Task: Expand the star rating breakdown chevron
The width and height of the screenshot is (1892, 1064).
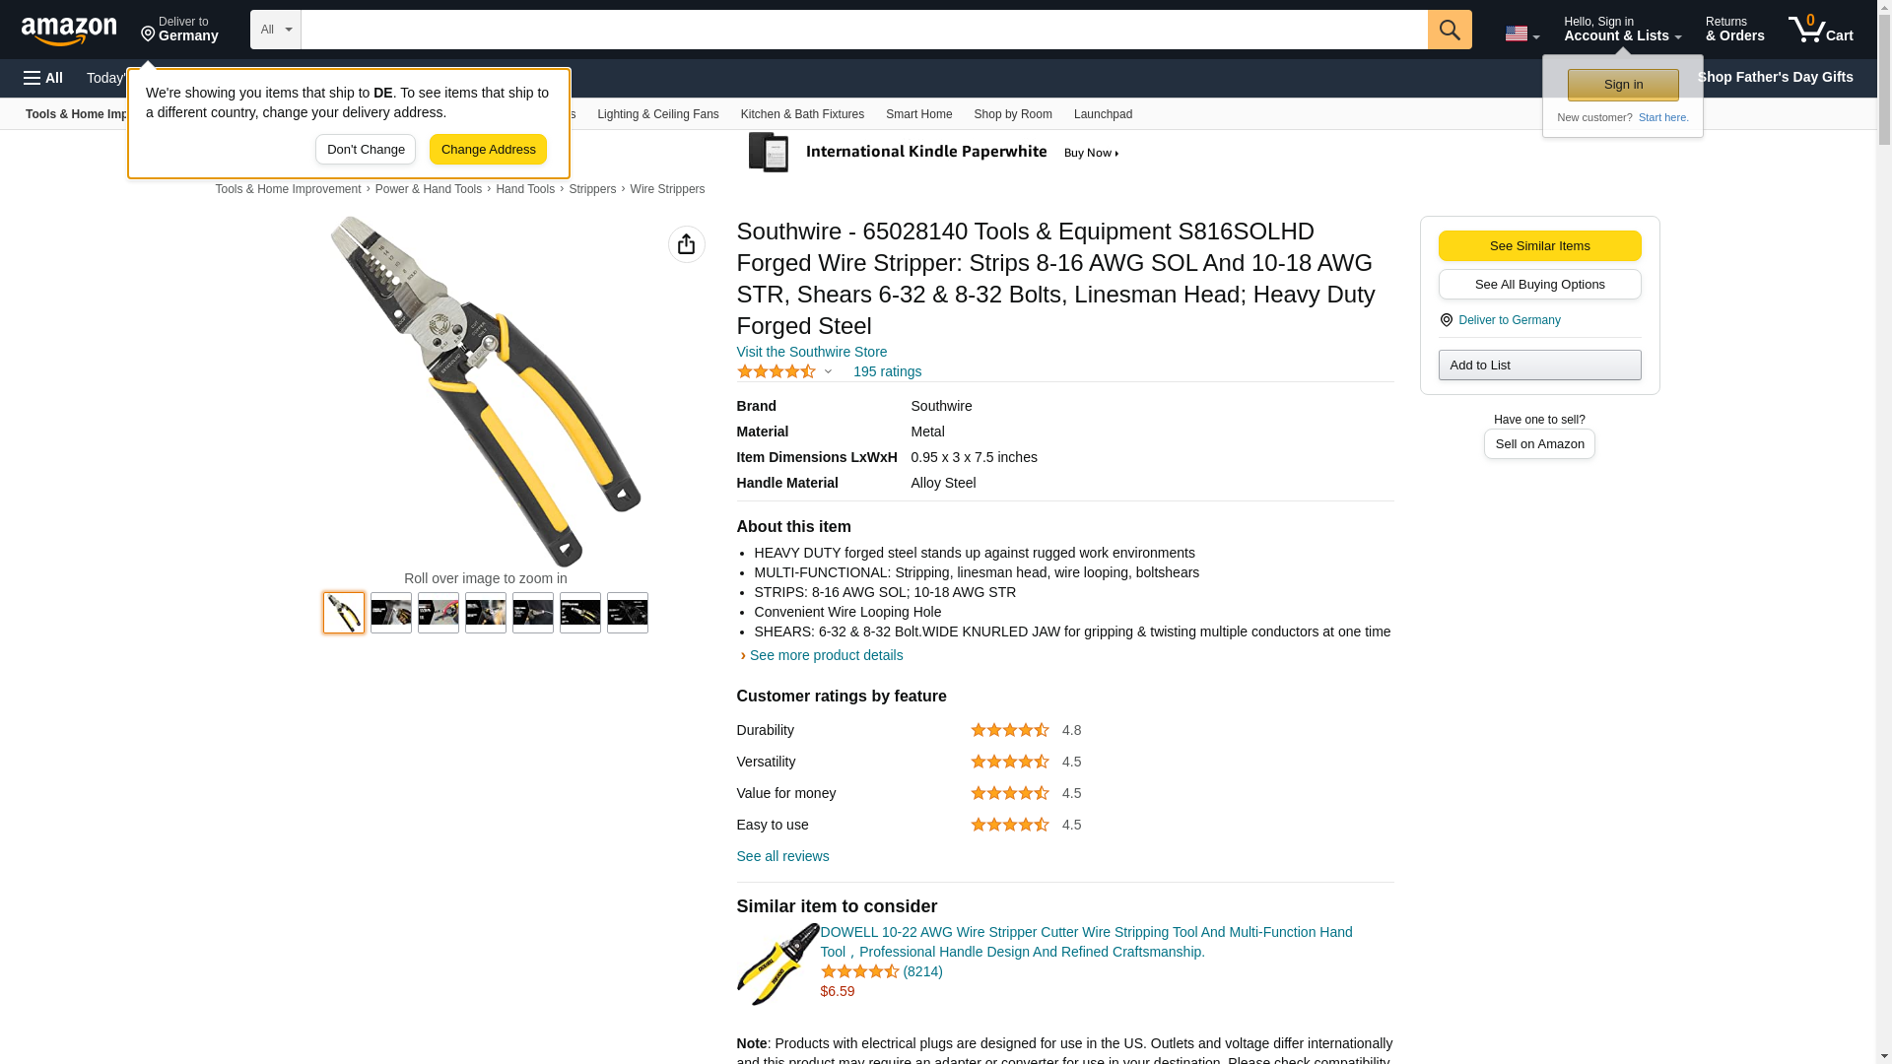Action: click(x=828, y=371)
